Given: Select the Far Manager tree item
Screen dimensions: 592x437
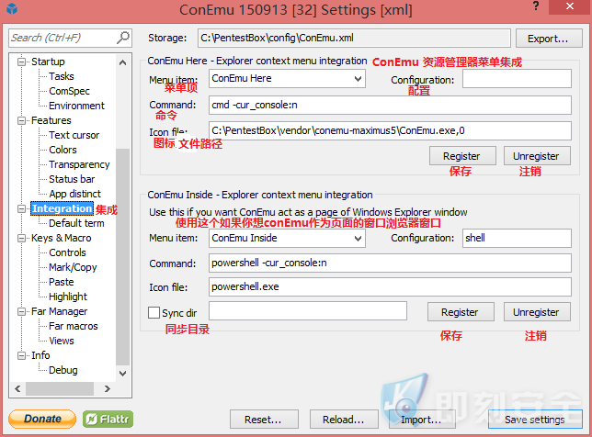Looking at the screenshot, I should click(59, 311).
